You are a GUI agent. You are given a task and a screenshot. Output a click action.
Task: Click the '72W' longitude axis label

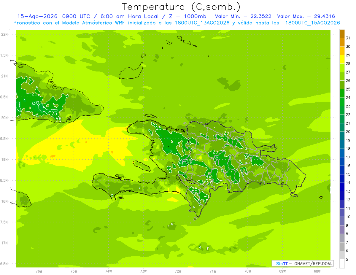178,271
